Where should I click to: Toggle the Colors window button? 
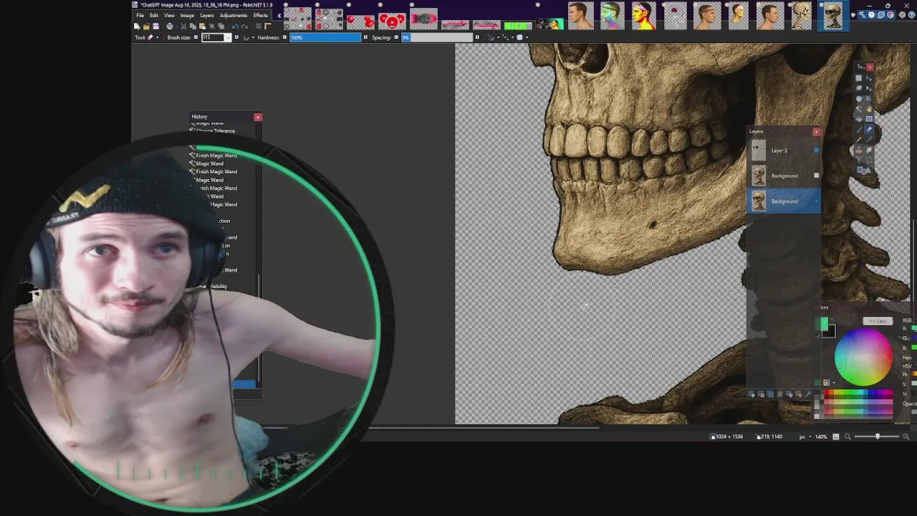click(890, 14)
